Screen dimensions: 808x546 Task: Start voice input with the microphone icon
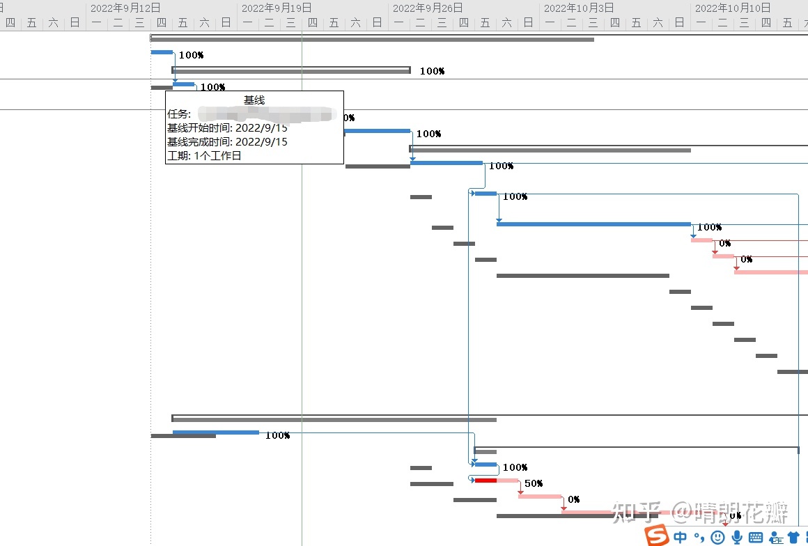[x=737, y=537]
